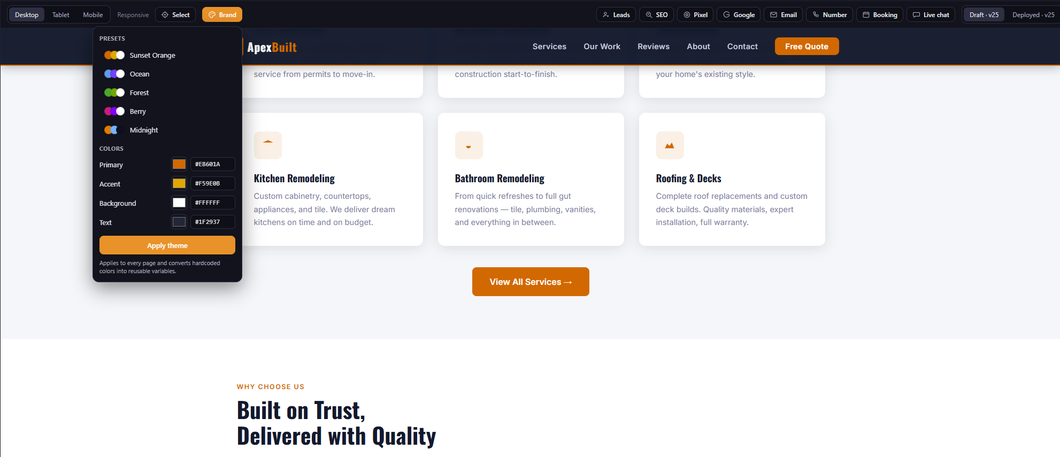Open the Accent color swatch picker
This screenshot has height=457, width=1060.
179,183
